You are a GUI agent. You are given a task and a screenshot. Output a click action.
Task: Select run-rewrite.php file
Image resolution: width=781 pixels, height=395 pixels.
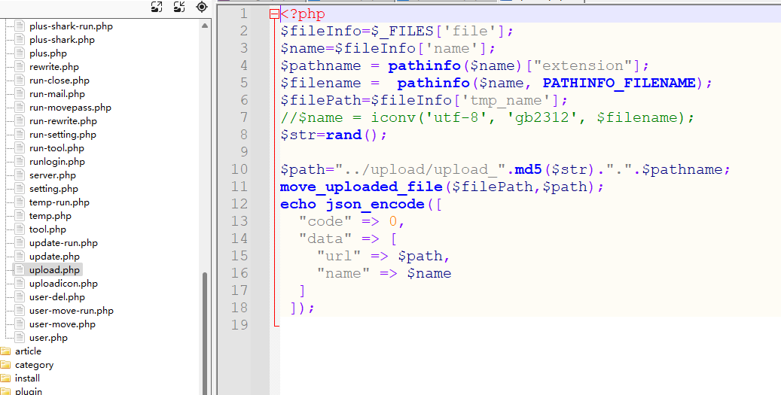pos(63,121)
